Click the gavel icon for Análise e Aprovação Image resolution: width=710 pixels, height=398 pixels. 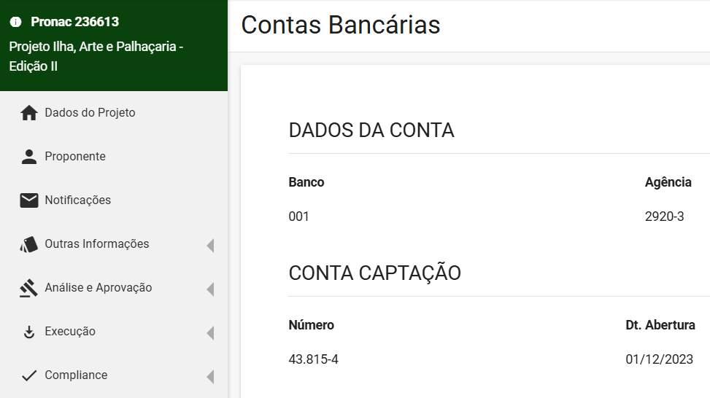pos(29,288)
